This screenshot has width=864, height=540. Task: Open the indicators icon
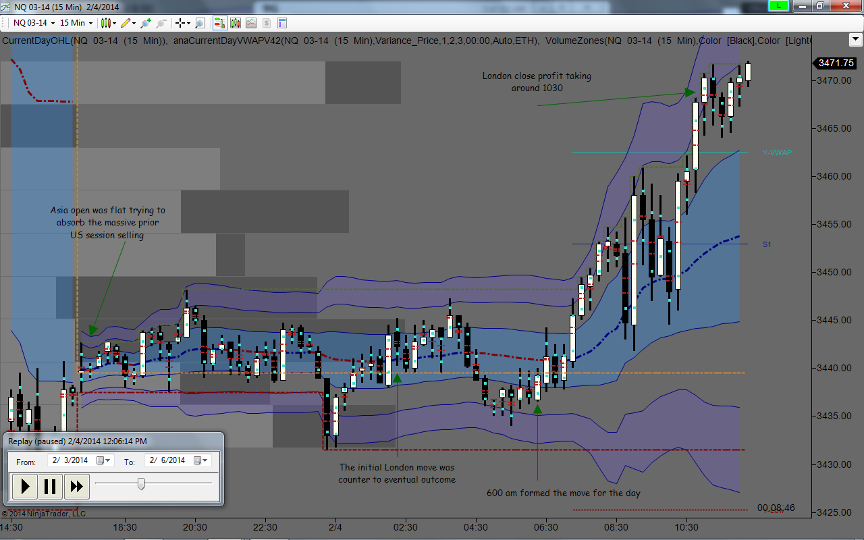(251, 23)
